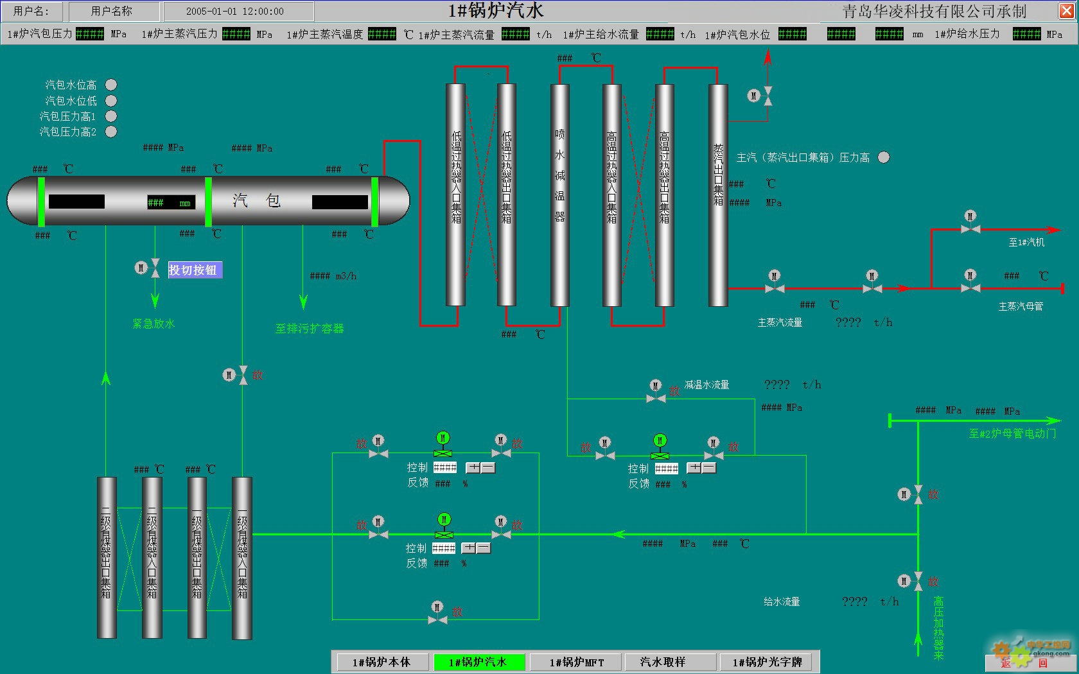Click right isolation valve on desuperheater water line
Image resolution: width=1079 pixels, height=674 pixels.
tap(714, 449)
